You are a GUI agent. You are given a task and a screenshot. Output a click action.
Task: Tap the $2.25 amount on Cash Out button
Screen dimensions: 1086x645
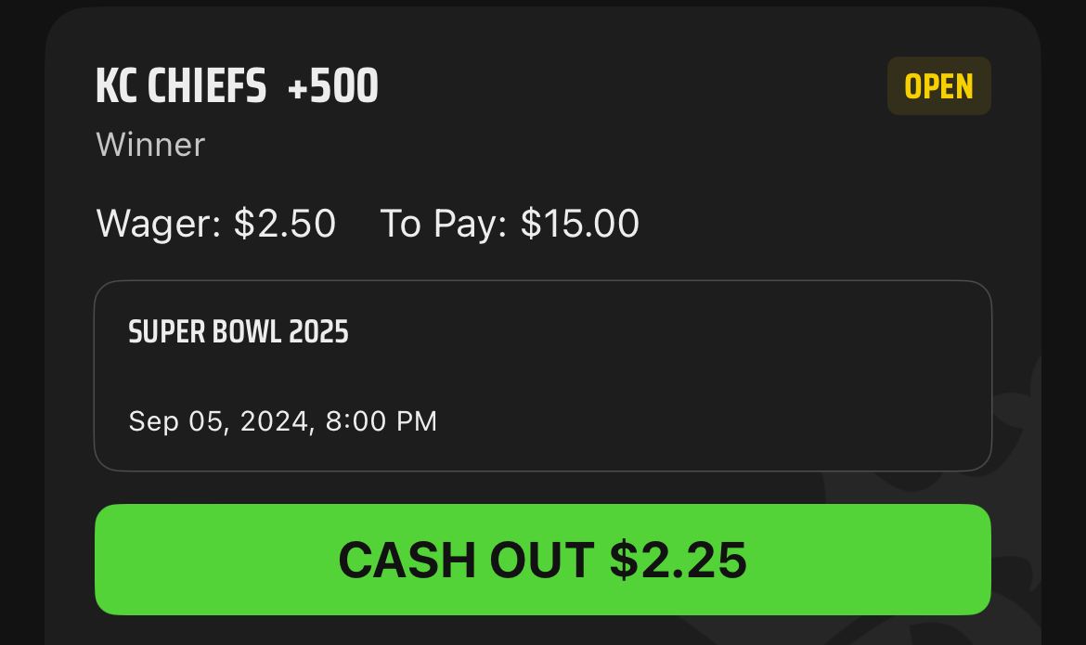tap(678, 560)
